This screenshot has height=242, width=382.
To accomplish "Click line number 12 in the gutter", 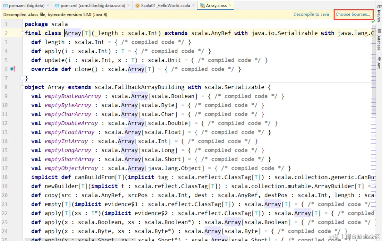I will click(x=4, y=123).
